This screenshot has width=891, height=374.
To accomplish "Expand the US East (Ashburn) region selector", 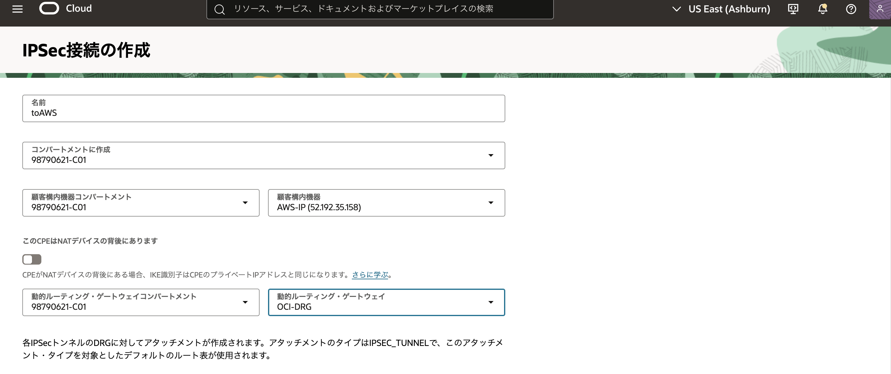I will coord(721,9).
